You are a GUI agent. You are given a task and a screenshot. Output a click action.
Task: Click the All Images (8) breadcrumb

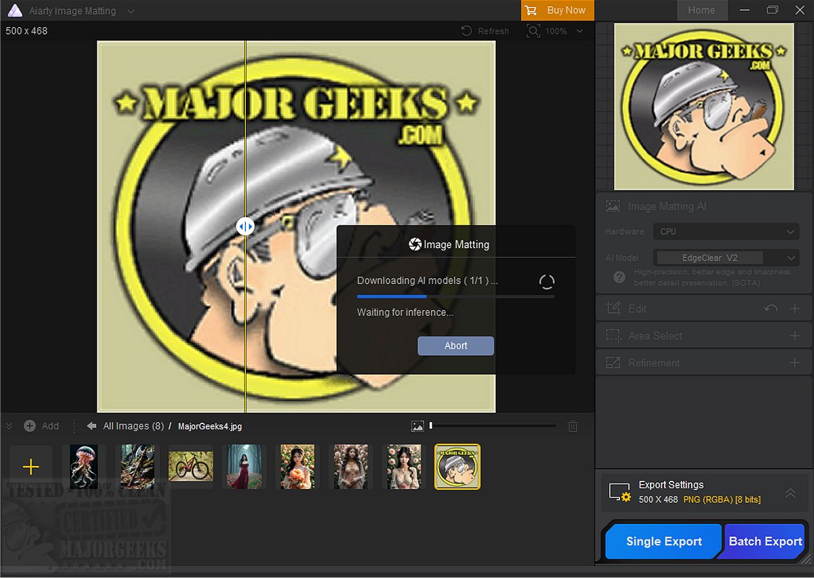click(x=134, y=426)
